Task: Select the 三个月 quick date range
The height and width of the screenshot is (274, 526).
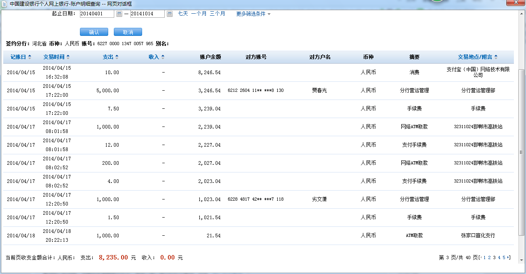Action: (x=217, y=14)
